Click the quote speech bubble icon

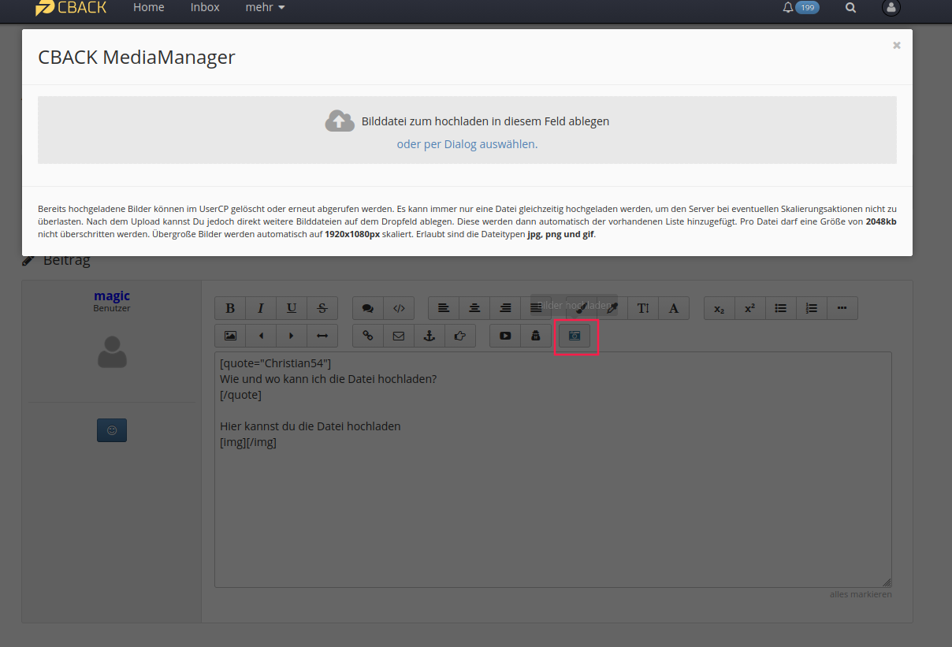tap(368, 308)
